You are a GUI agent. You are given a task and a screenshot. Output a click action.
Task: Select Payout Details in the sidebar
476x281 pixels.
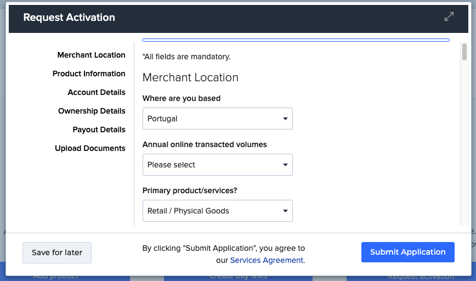[x=99, y=130]
